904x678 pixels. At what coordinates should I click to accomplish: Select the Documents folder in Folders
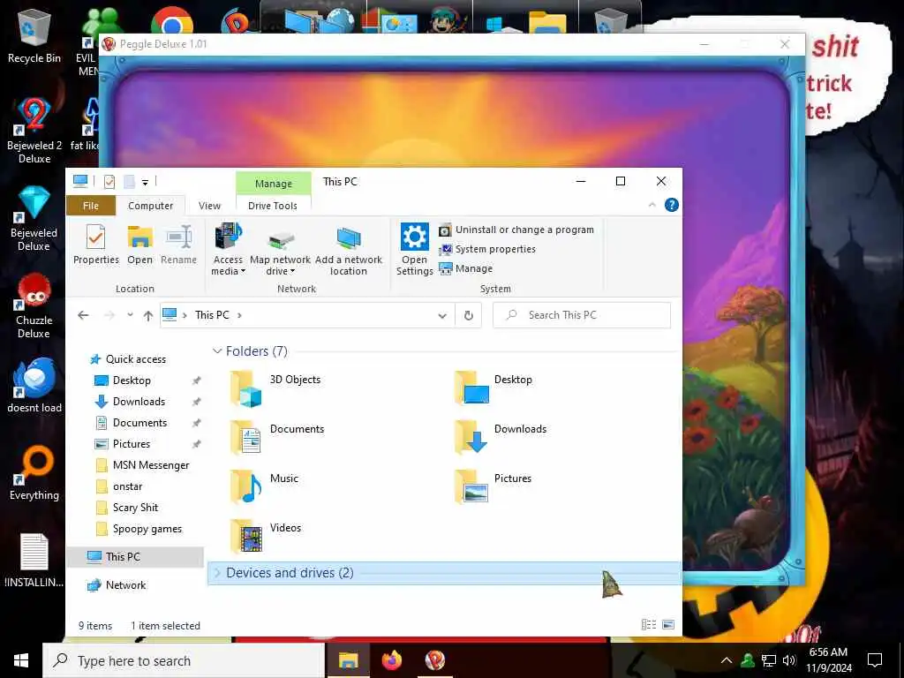click(x=277, y=437)
